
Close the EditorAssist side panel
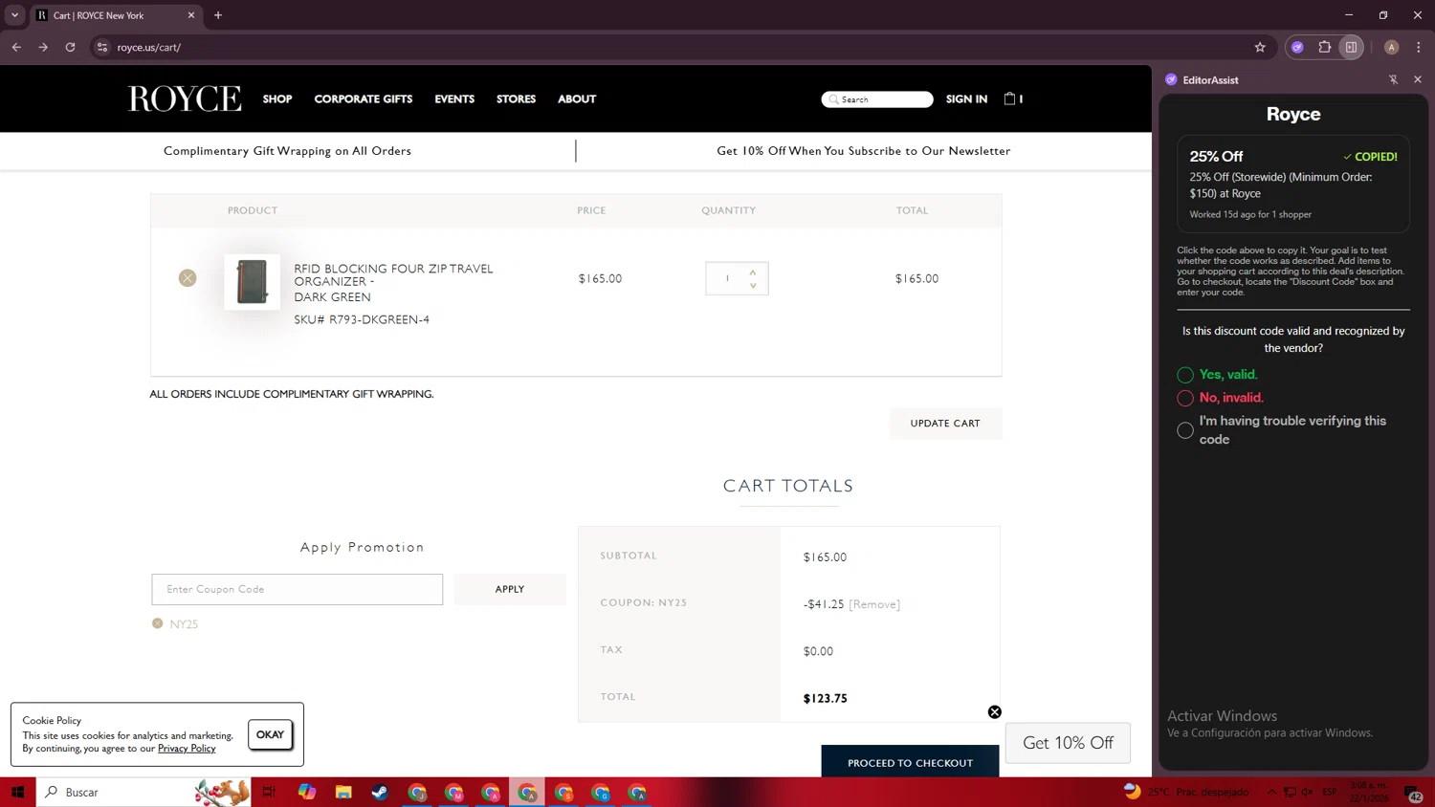coord(1418,79)
